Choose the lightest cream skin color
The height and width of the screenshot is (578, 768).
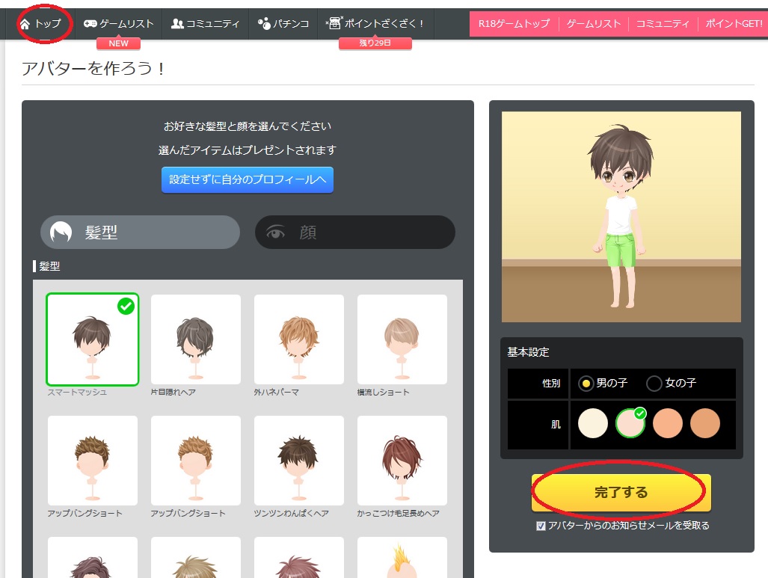click(593, 423)
